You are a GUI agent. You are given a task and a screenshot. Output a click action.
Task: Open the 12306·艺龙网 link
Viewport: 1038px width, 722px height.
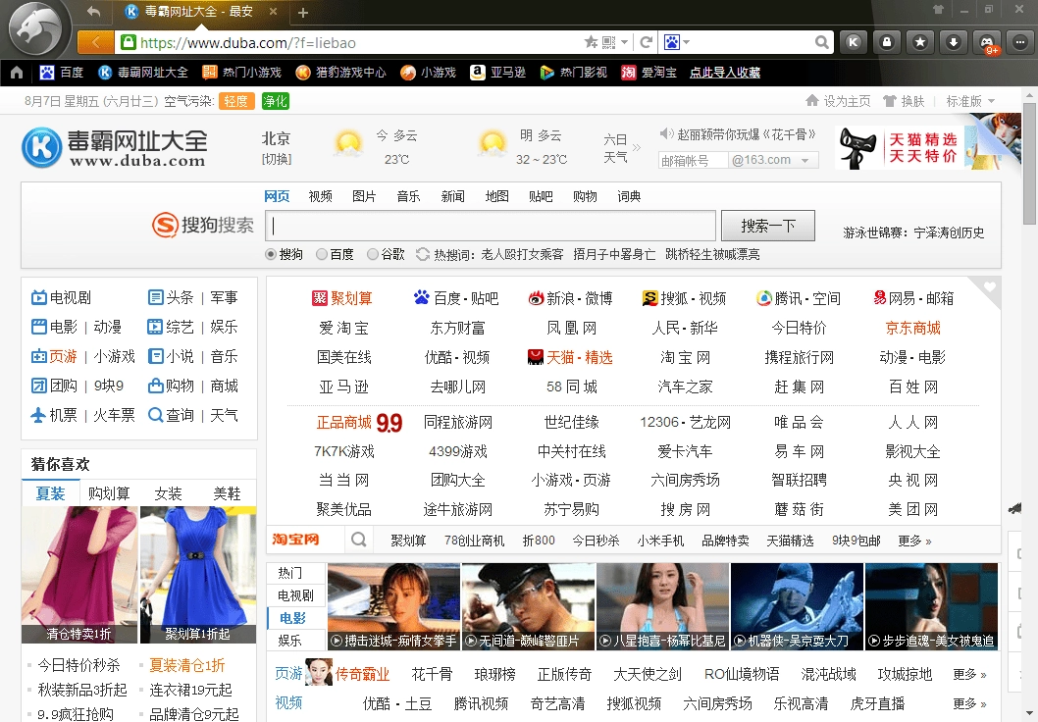pyautogui.click(x=685, y=422)
